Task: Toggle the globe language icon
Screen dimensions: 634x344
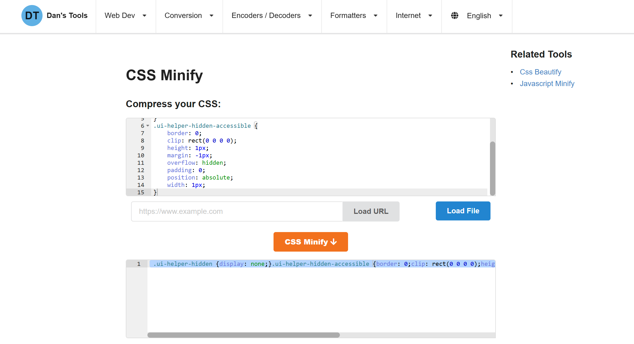Action: point(455,16)
